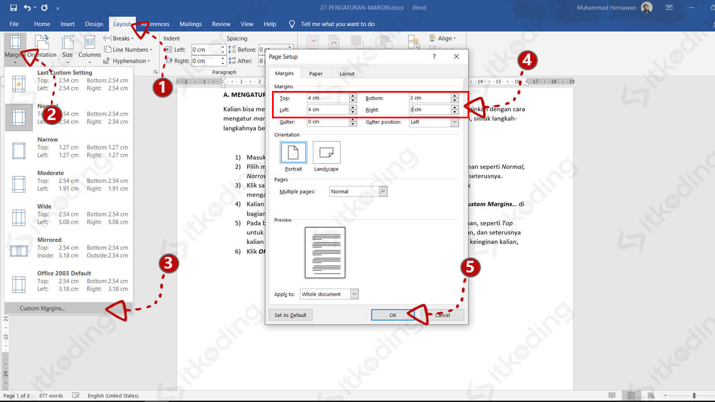Switch to the Review ribbon tab
The height and width of the screenshot is (402, 715).
click(x=221, y=24)
